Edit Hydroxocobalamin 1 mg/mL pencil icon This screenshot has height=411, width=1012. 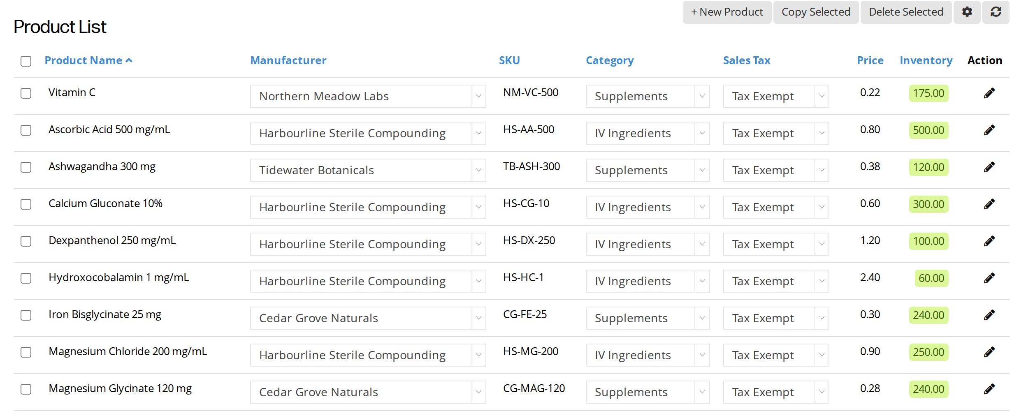pos(989,278)
